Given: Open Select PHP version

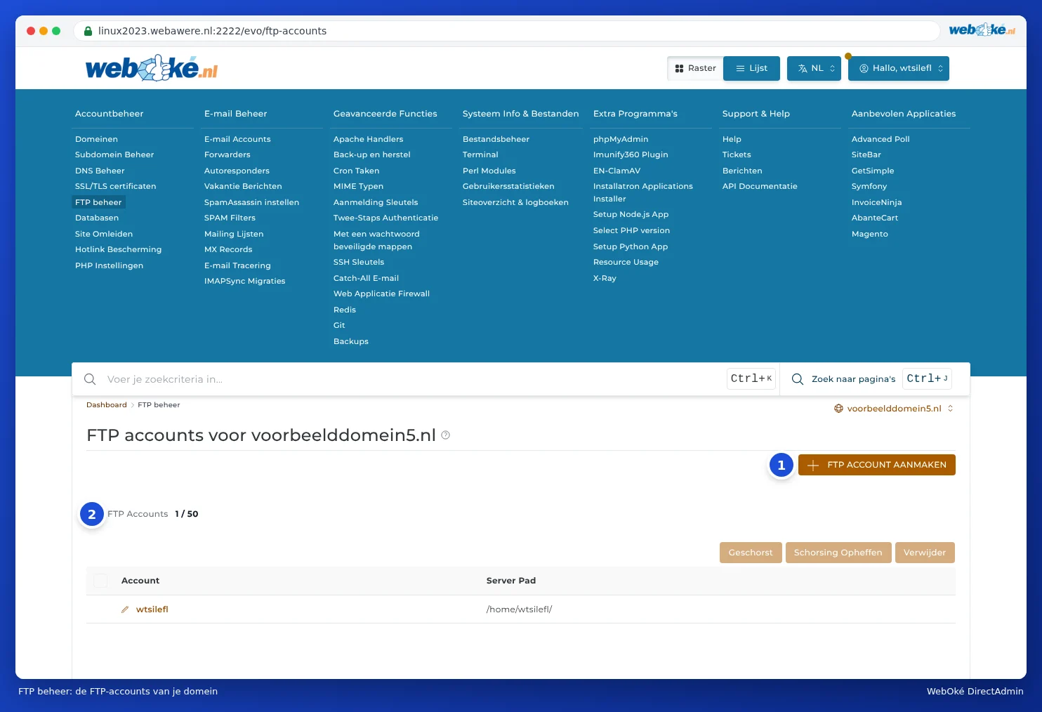Looking at the screenshot, I should pyautogui.click(x=631, y=230).
